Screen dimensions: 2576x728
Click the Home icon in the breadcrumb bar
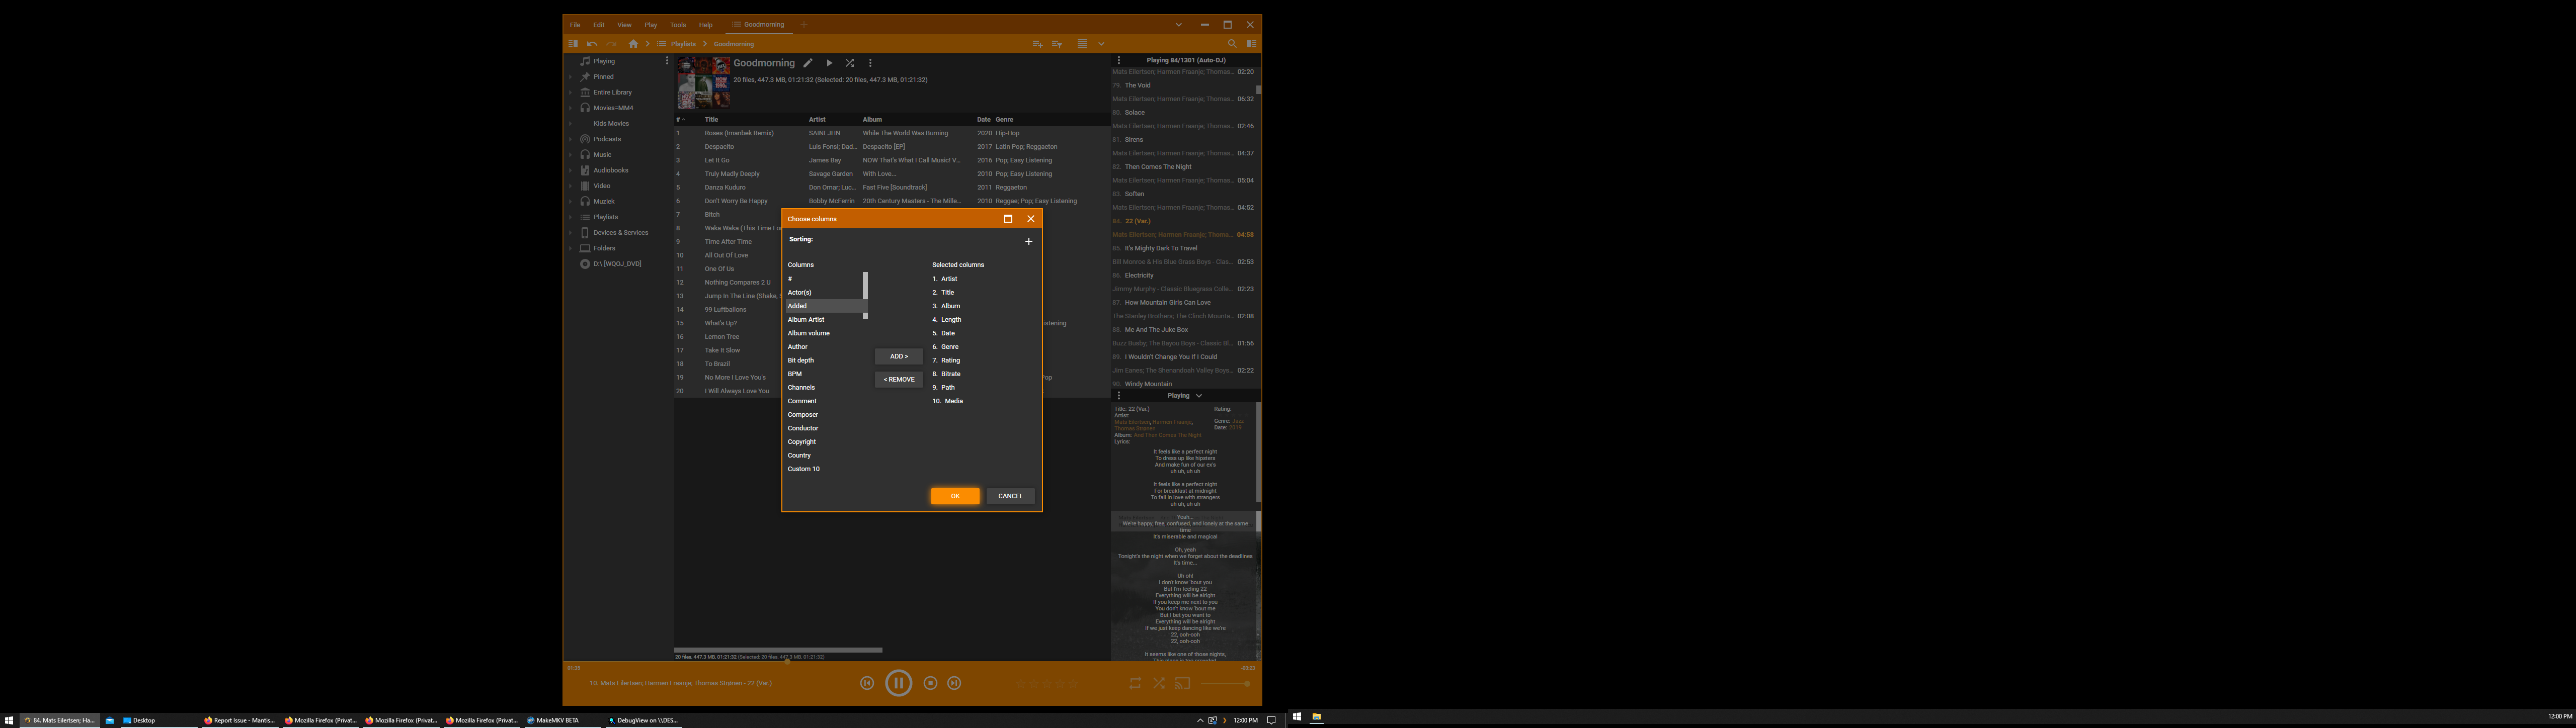coord(633,44)
